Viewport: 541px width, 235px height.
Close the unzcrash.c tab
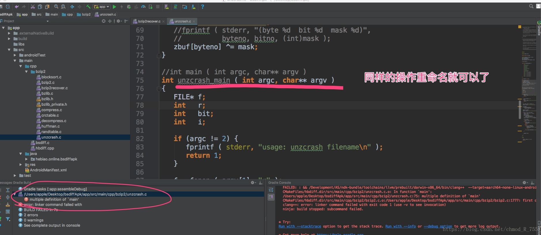pos(194,21)
